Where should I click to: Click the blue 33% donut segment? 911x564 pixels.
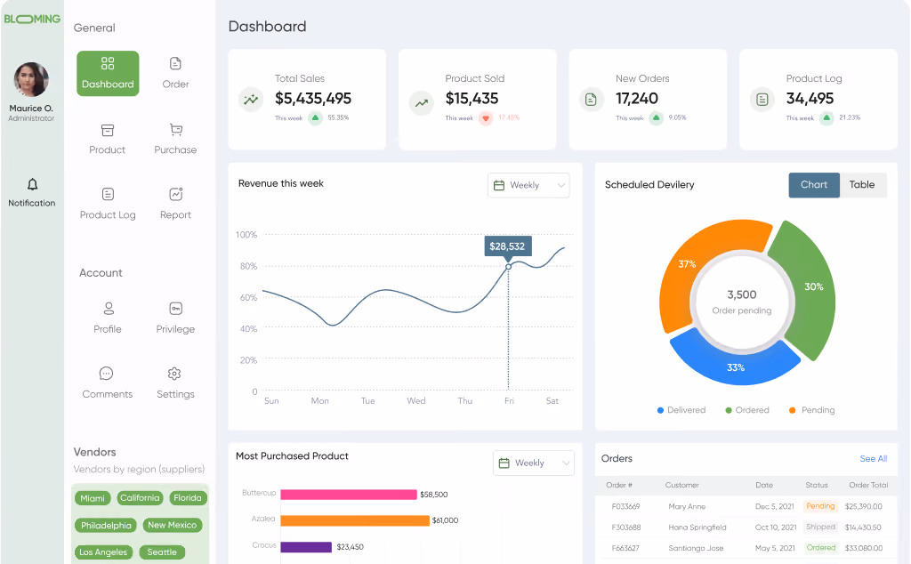tap(736, 367)
